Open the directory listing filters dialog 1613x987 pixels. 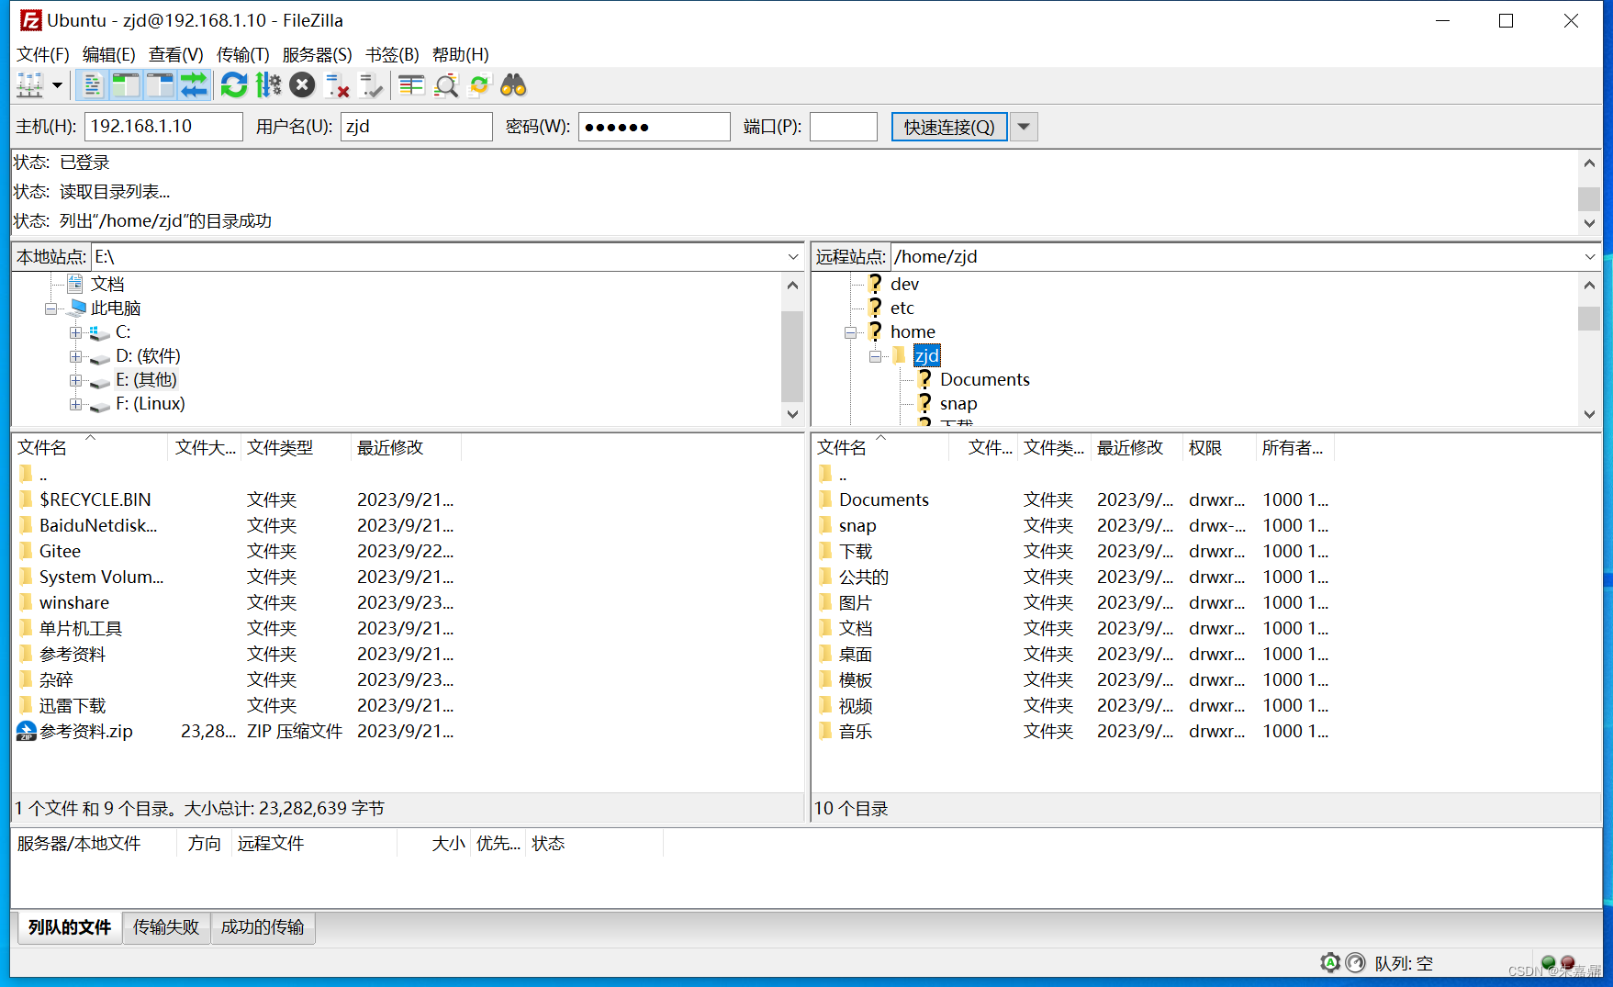[x=411, y=85]
